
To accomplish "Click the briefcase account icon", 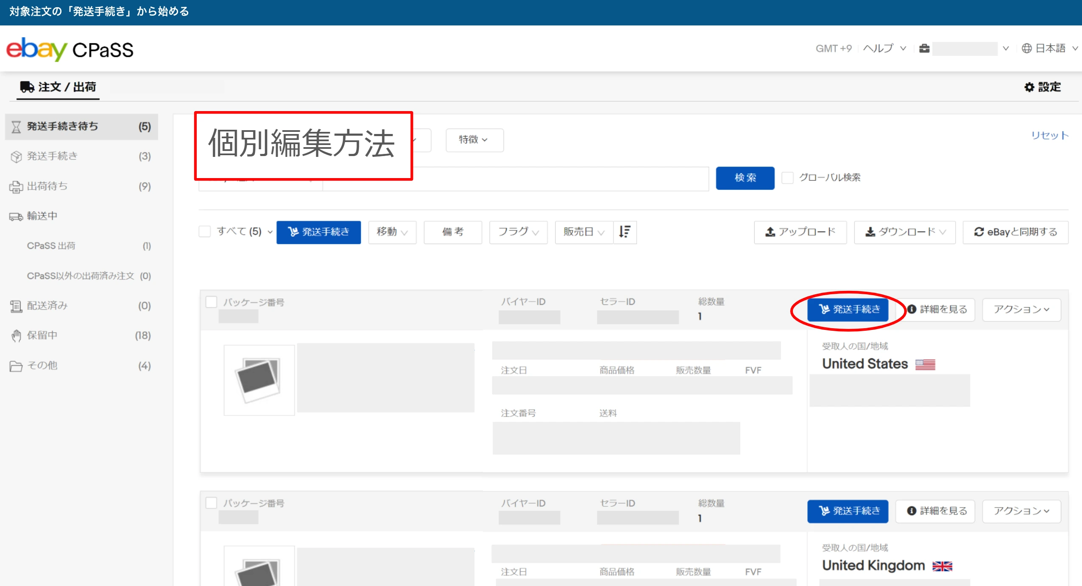I will tap(924, 48).
